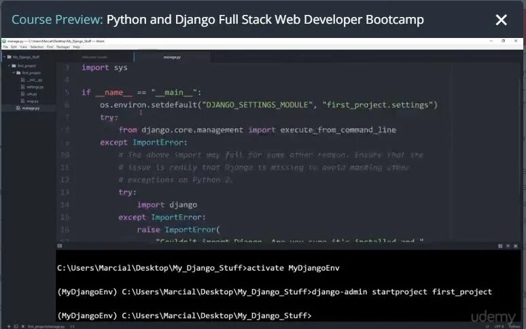Change grammar via Python selector
The image size is (526, 329).
click(x=514, y=326)
